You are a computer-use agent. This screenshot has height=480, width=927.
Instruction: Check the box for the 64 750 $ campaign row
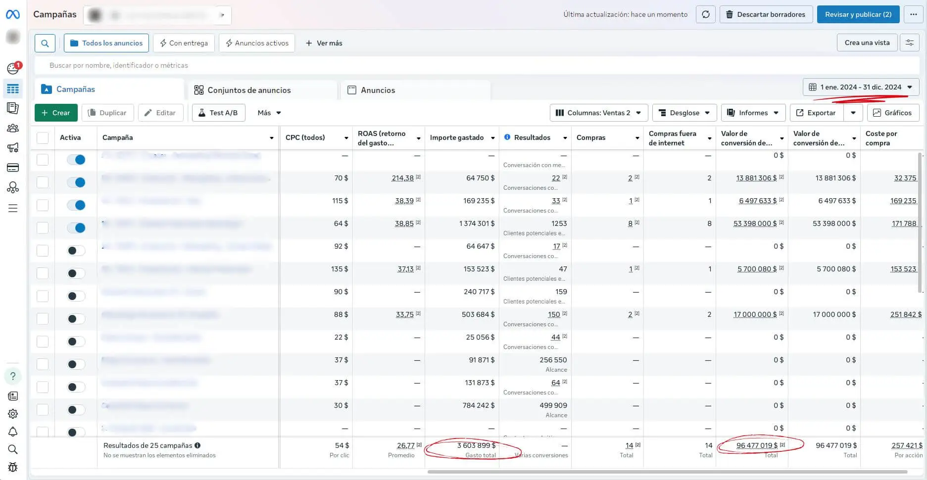[43, 182]
